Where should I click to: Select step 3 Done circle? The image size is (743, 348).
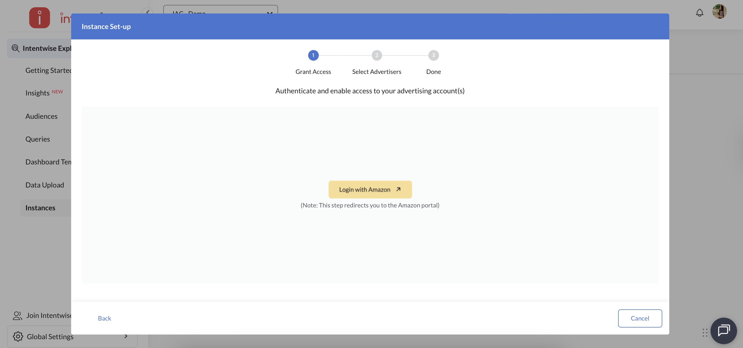(433, 55)
